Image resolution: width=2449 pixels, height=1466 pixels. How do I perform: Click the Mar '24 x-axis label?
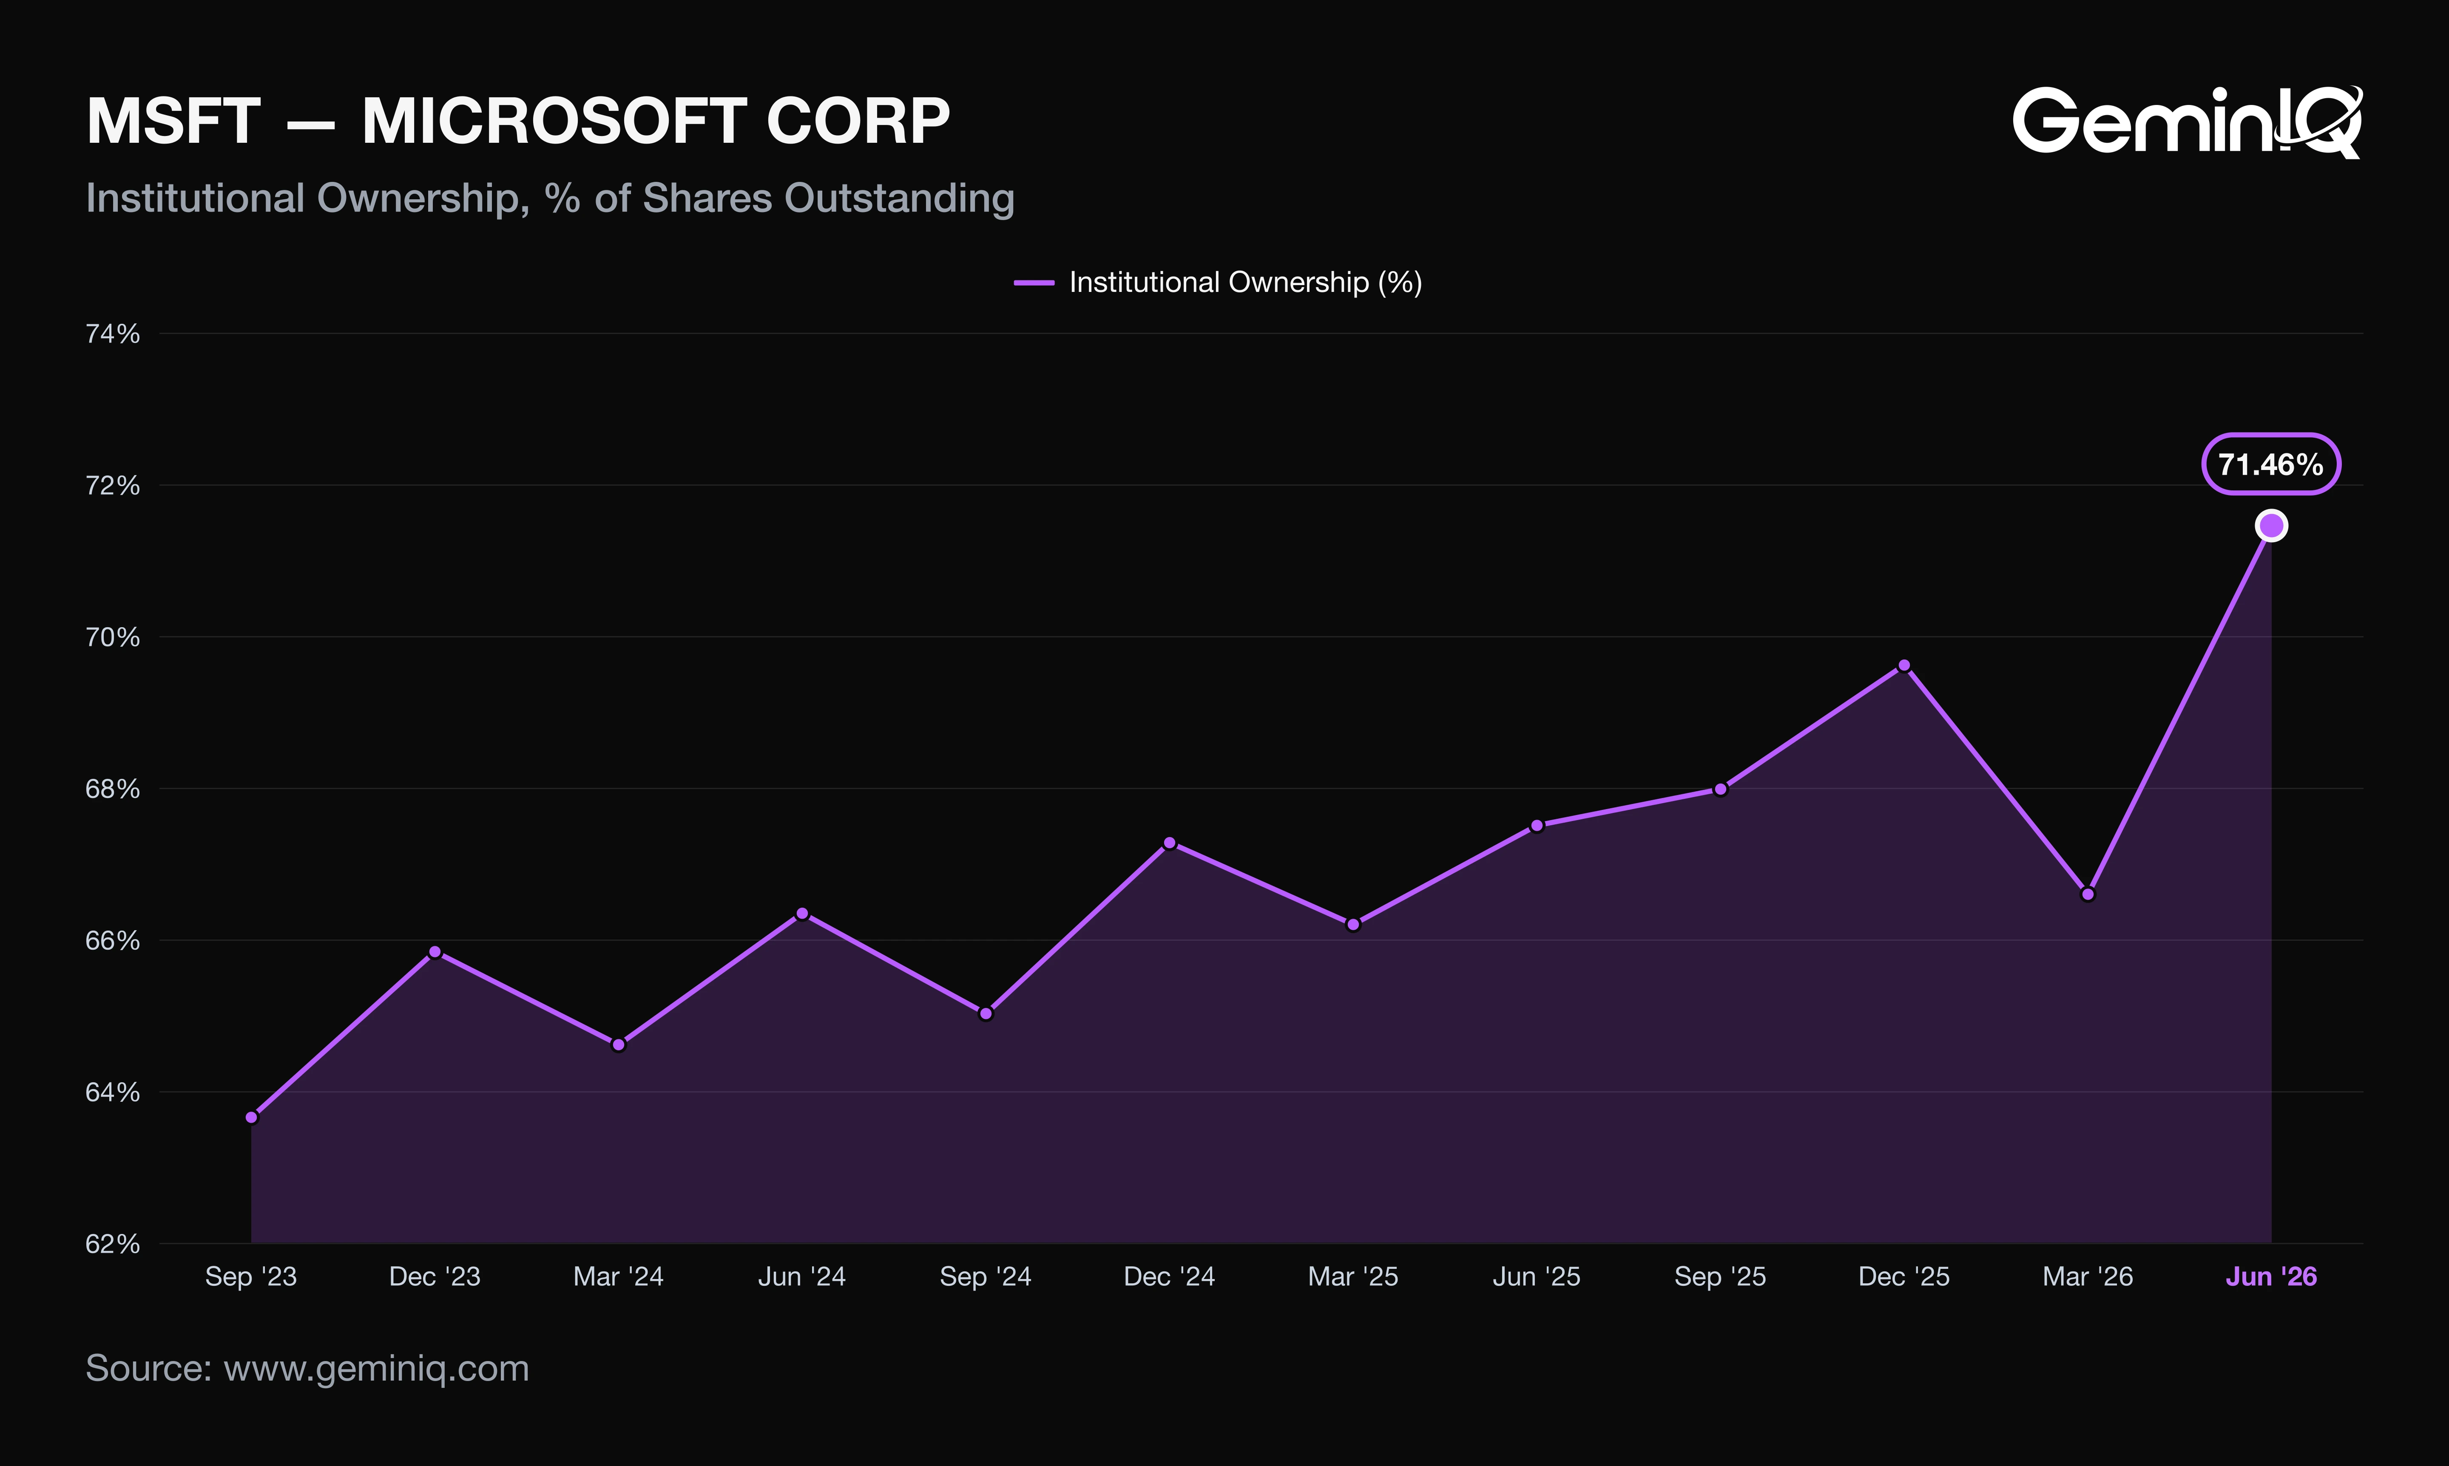(x=619, y=1277)
